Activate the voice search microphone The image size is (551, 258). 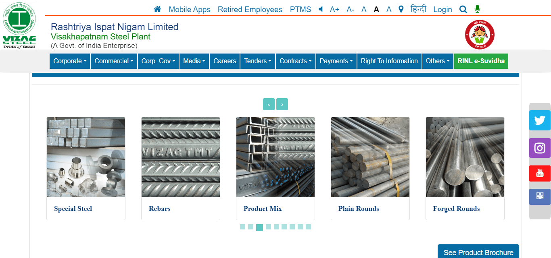(x=477, y=9)
